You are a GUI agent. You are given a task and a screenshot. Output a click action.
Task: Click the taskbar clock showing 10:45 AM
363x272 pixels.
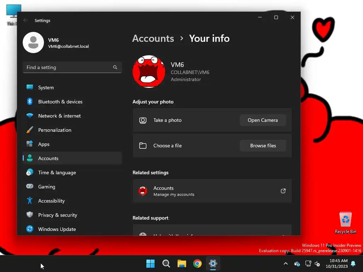(337, 263)
